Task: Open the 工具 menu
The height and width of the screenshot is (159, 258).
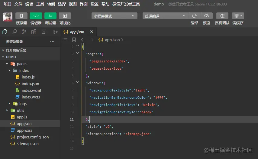Action: coord(40,4)
